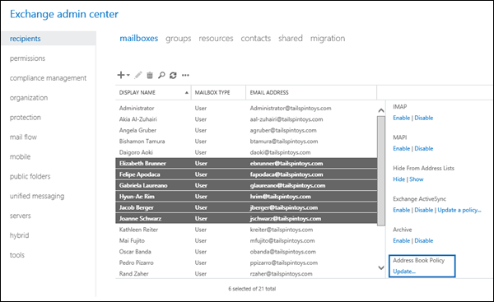The width and height of the screenshot is (494, 302).
Task: Click the search magnifier icon
Action: (161, 75)
